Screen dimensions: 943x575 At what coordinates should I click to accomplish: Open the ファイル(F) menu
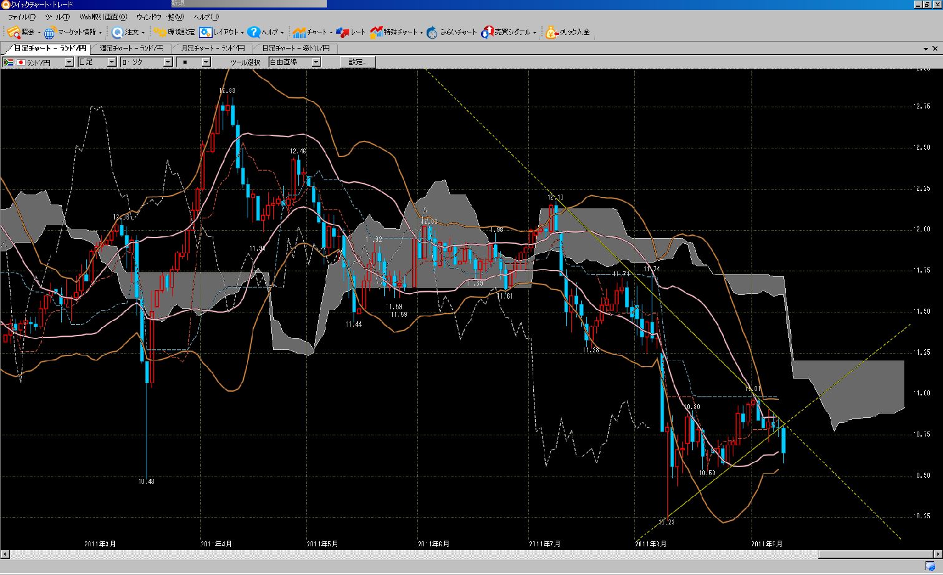tap(21, 17)
